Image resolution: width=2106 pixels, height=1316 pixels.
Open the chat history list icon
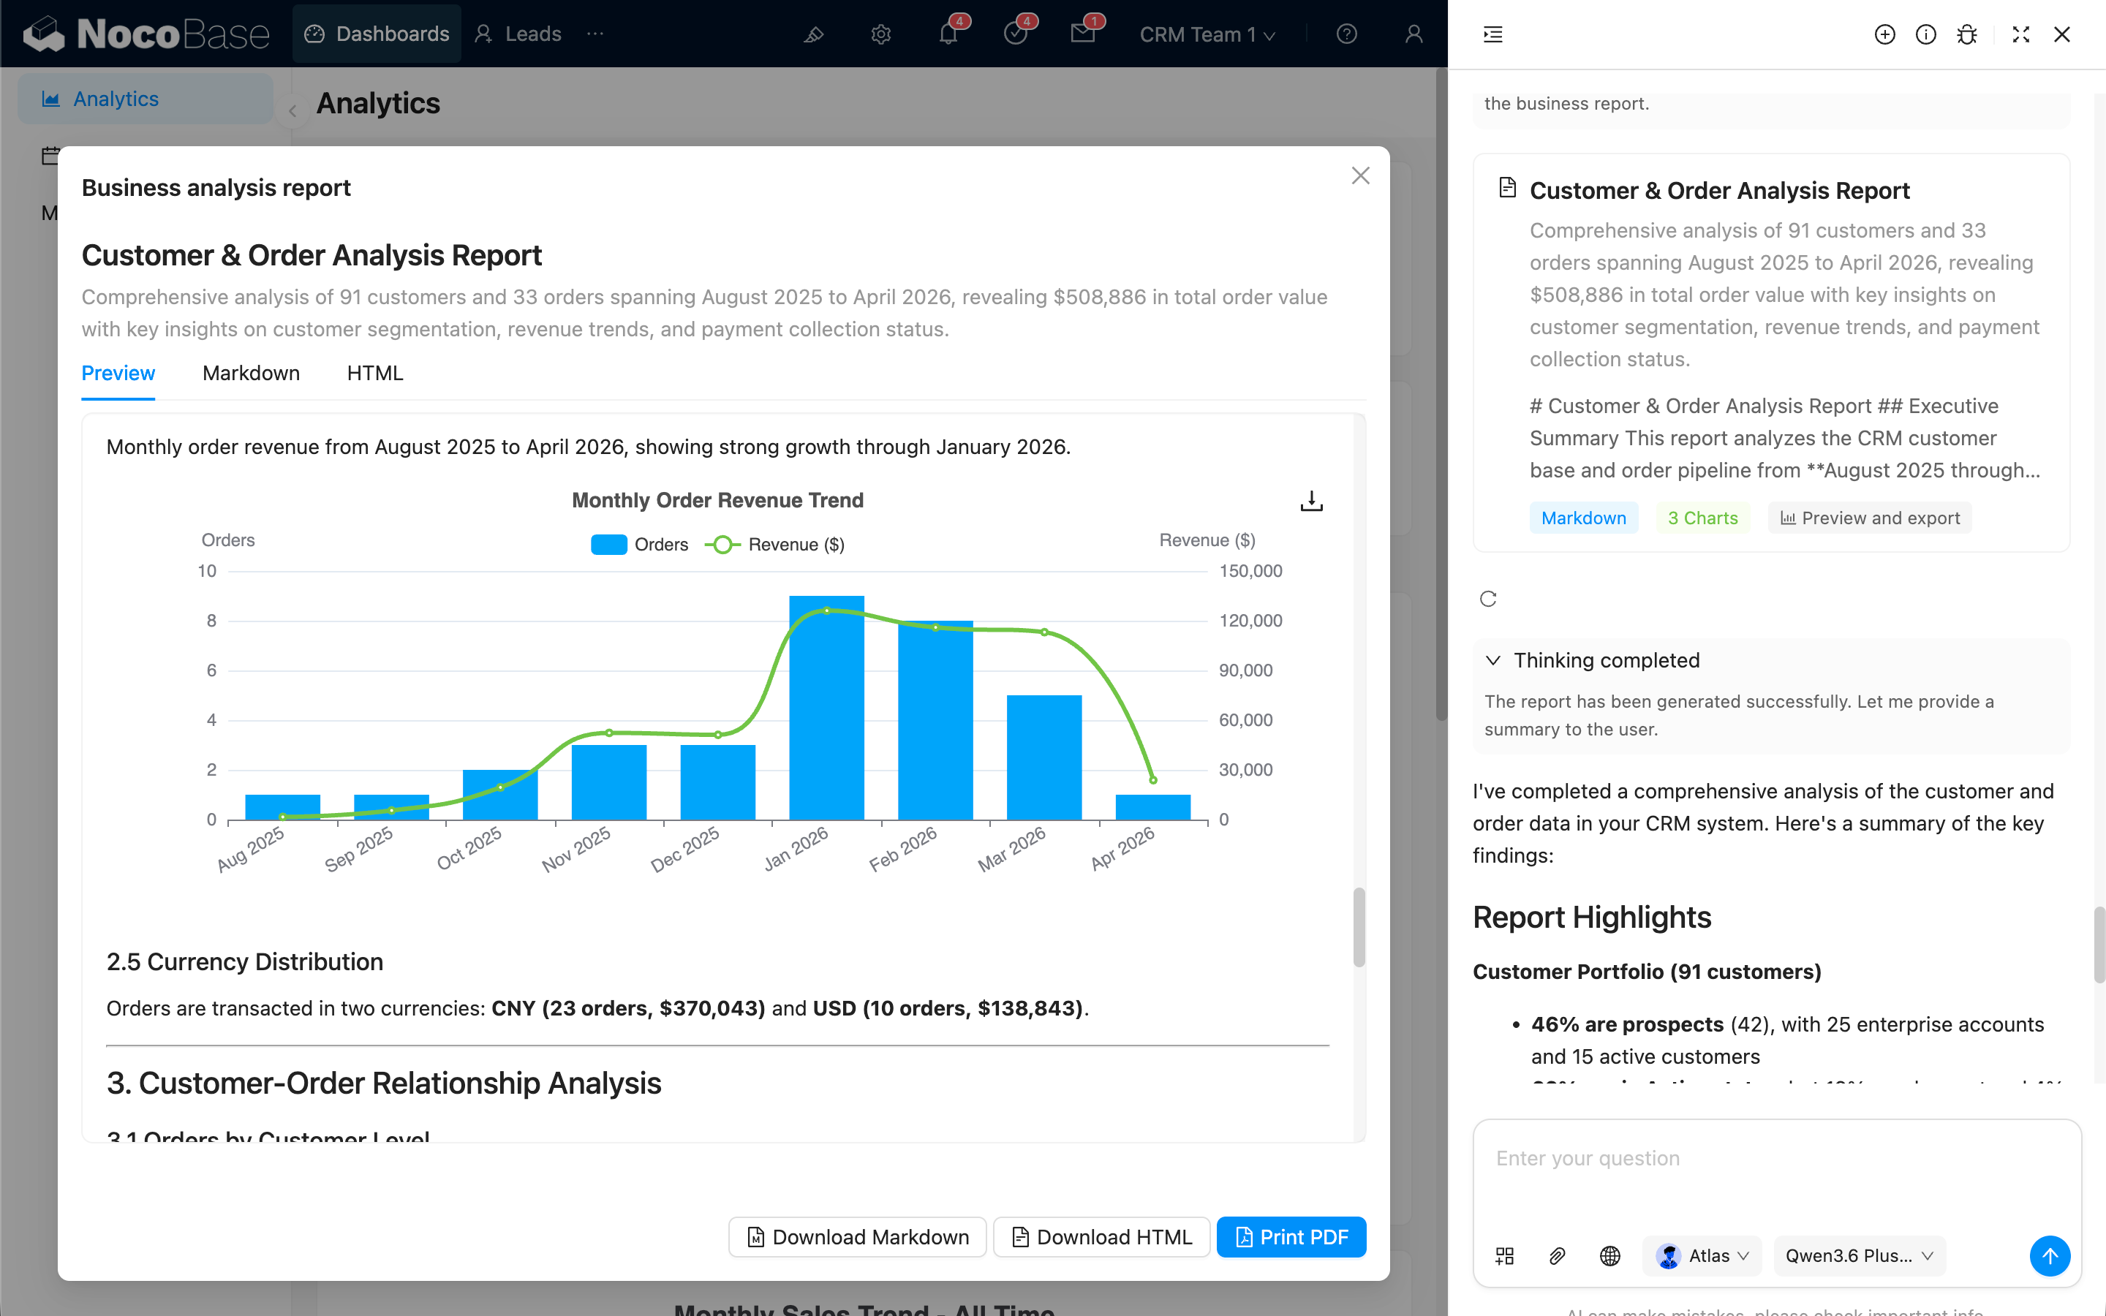(1493, 35)
